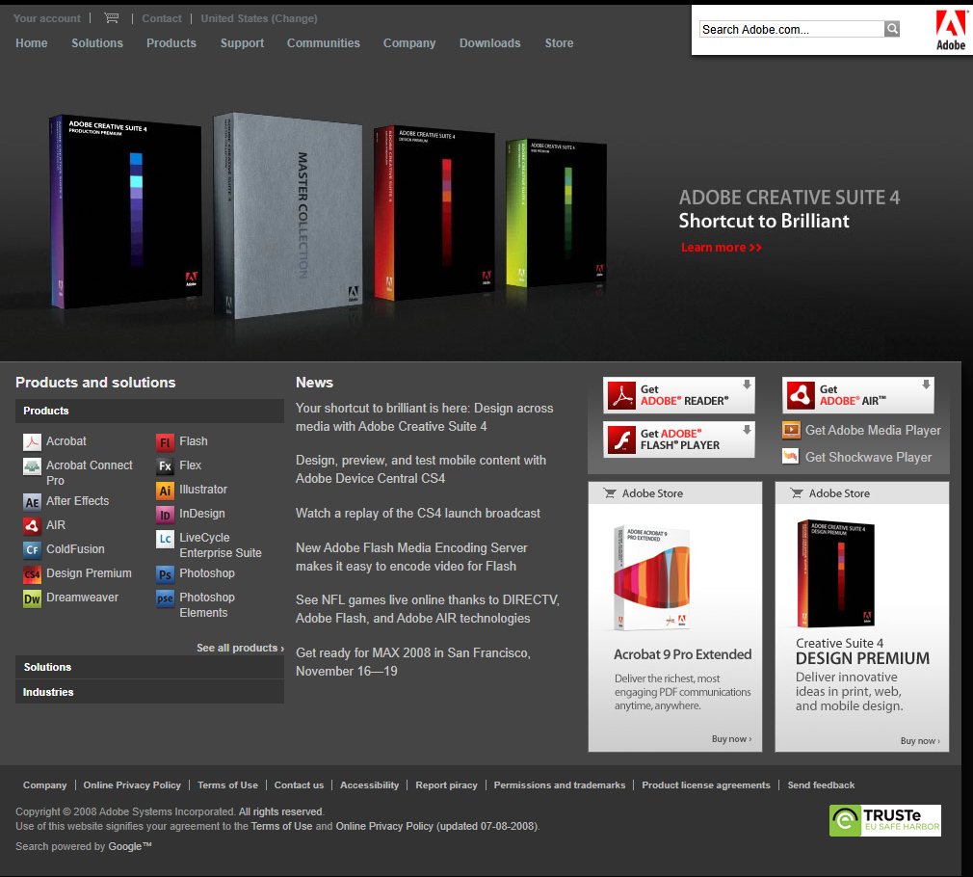Click the Flex Fx icon
Viewport: 973px width, 877px height.
165,466
